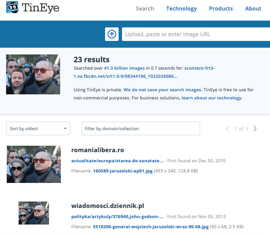Viewport: 270px width, 235px height.
Task: Click 'First found on Nov 05, 2013' text
Action: click(196, 216)
